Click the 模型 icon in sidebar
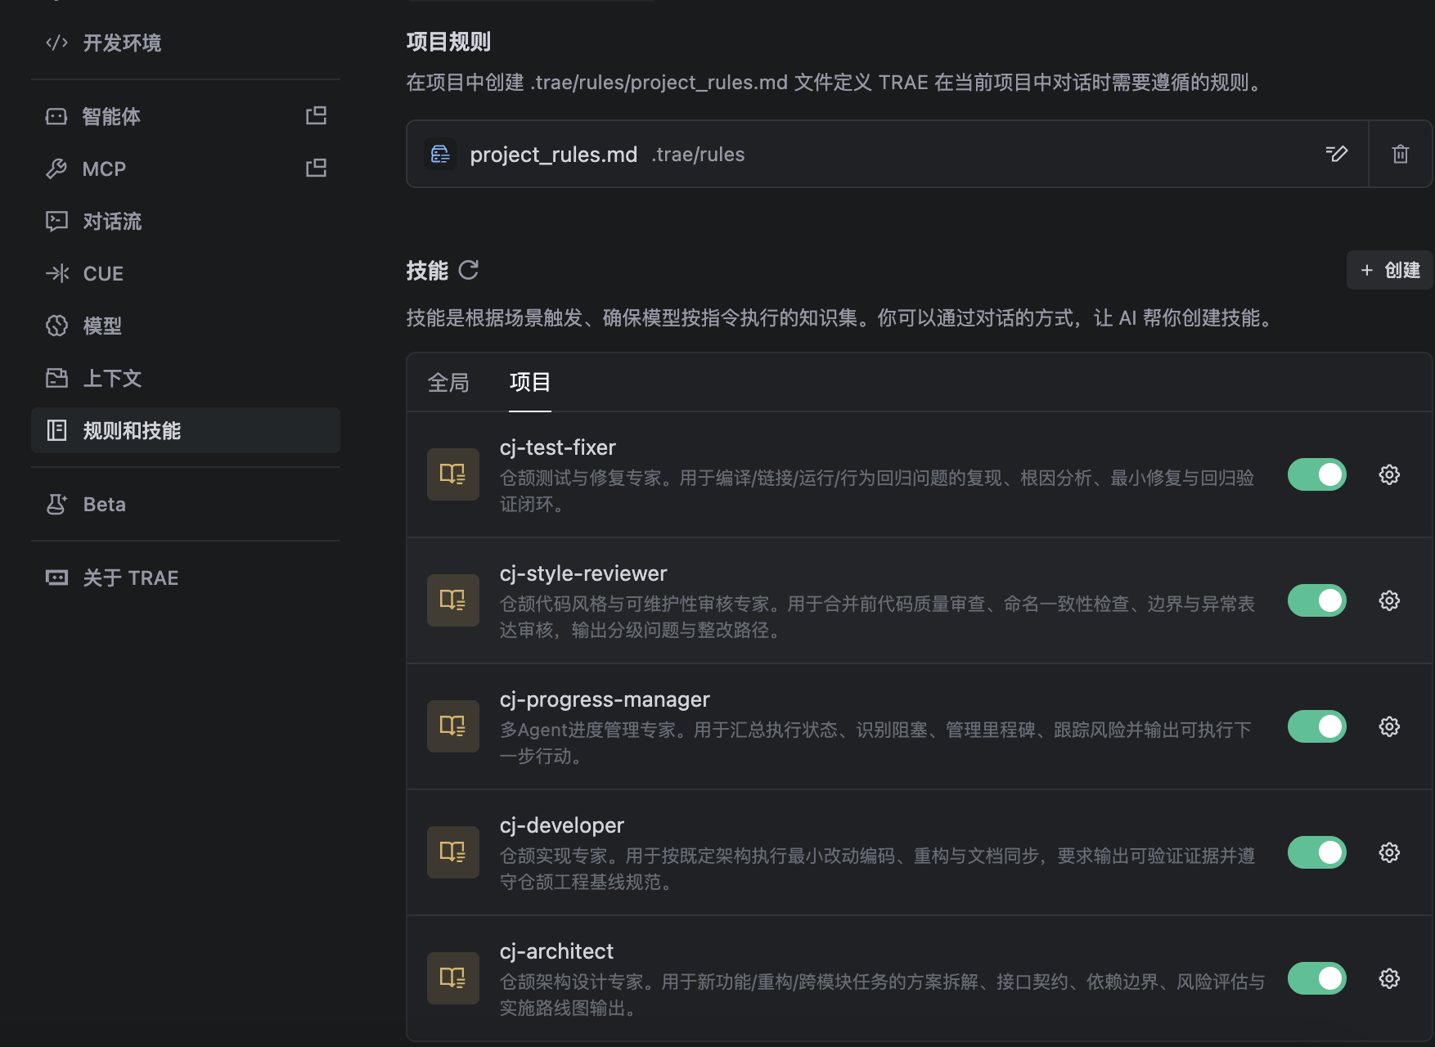1435x1047 pixels. [56, 326]
